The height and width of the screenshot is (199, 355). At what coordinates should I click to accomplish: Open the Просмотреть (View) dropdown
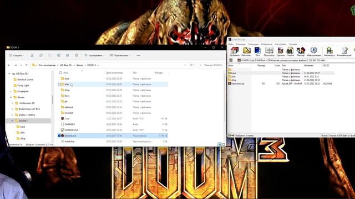pyautogui.click(x=120, y=55)
